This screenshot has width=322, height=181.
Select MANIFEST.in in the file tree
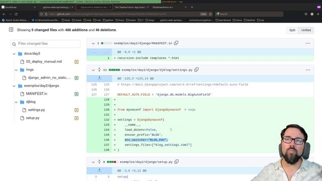click(36, 94)
